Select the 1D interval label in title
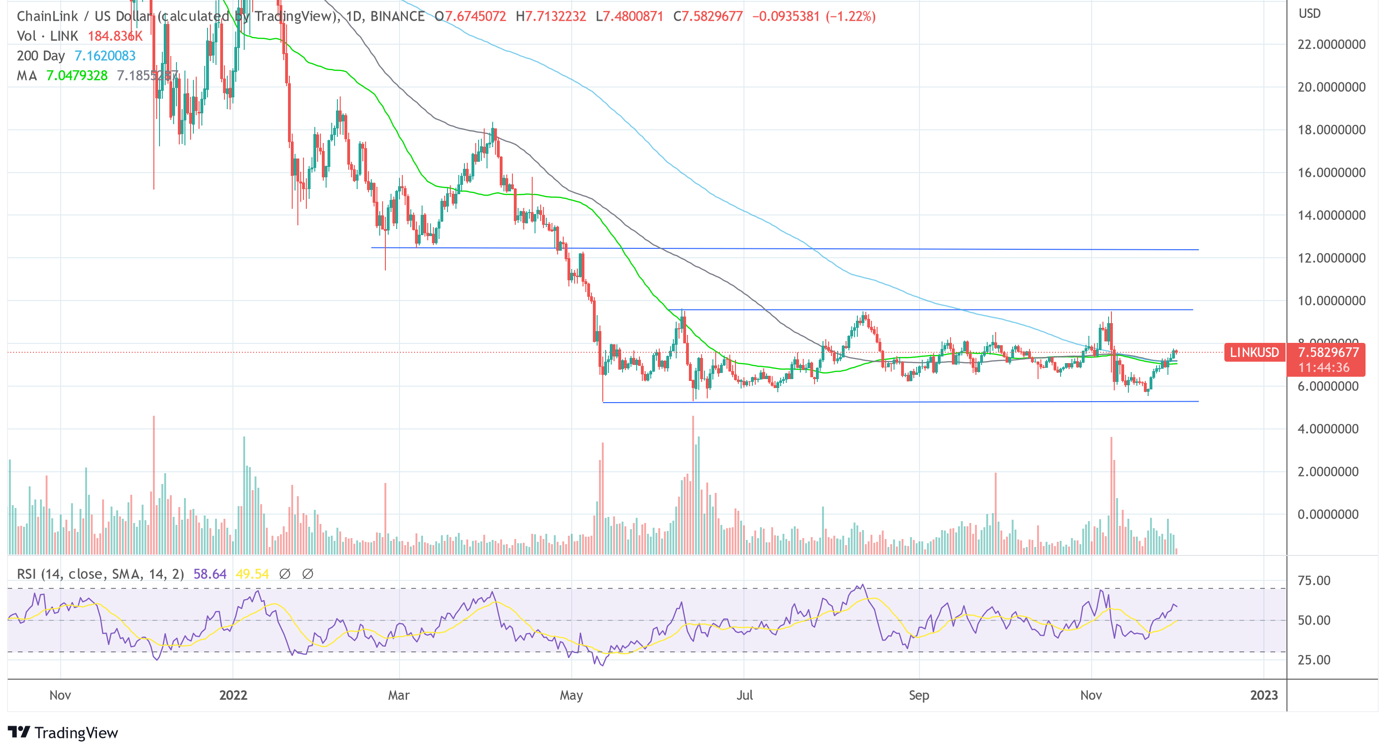Viewport: 1390px width, 753px height. coord(353,16)
